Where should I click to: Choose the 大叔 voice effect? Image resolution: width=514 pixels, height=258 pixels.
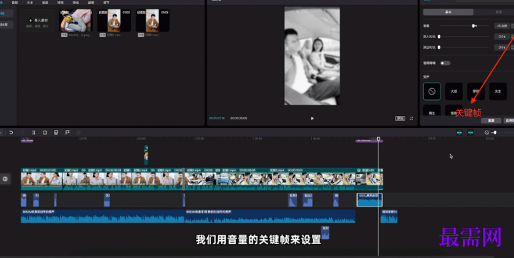coord(454,91)
